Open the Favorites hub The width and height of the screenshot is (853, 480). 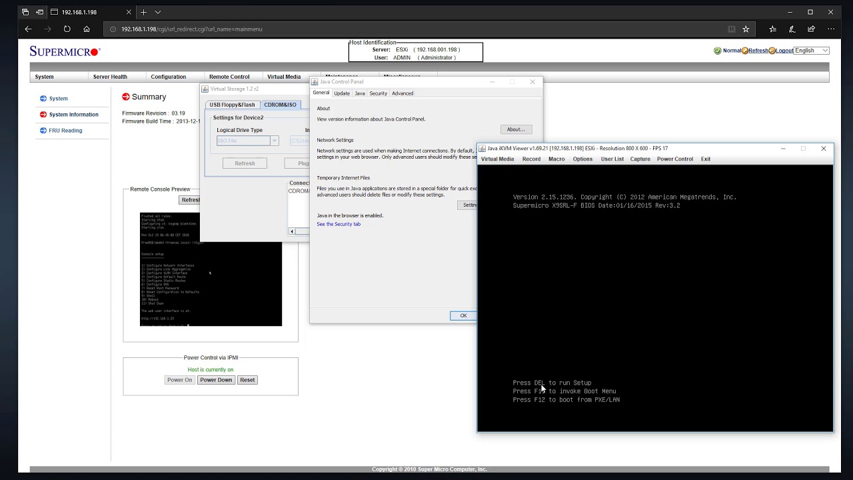coord(772,29)
